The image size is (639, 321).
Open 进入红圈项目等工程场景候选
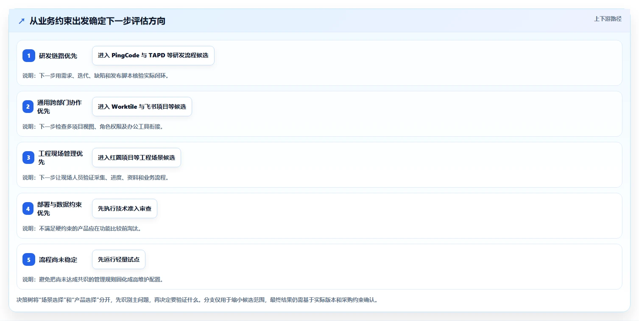(137, 158)
